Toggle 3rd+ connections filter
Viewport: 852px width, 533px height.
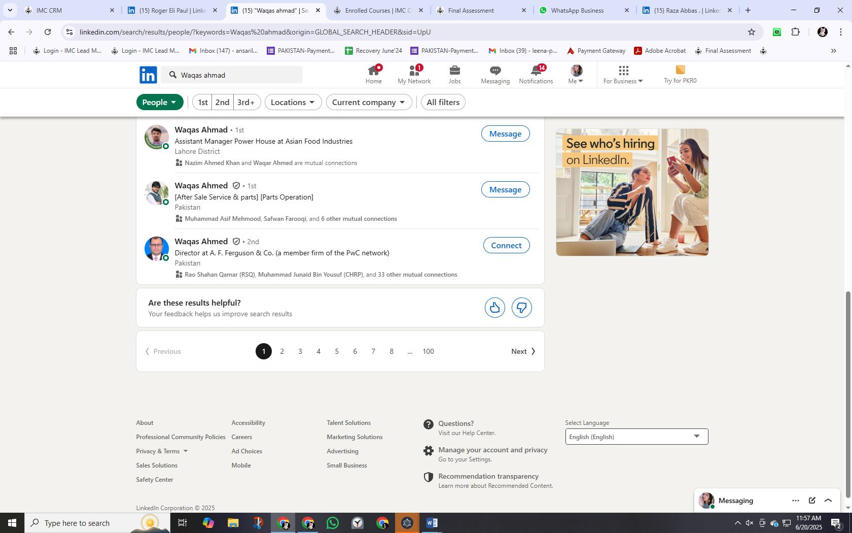(x=246, y=102)
